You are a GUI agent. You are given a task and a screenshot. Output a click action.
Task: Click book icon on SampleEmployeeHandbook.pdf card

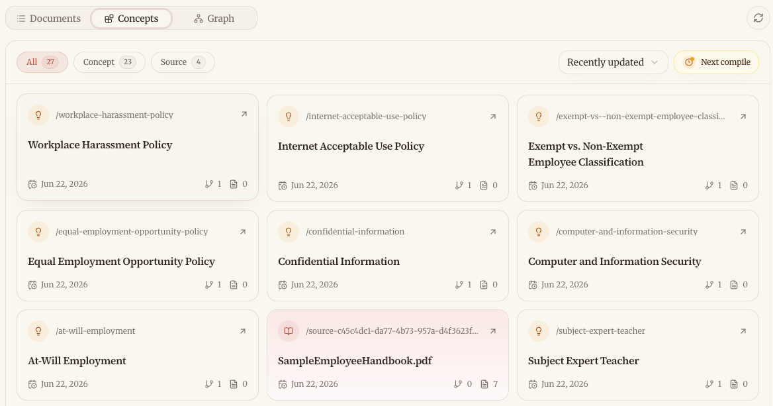(289, 331)
